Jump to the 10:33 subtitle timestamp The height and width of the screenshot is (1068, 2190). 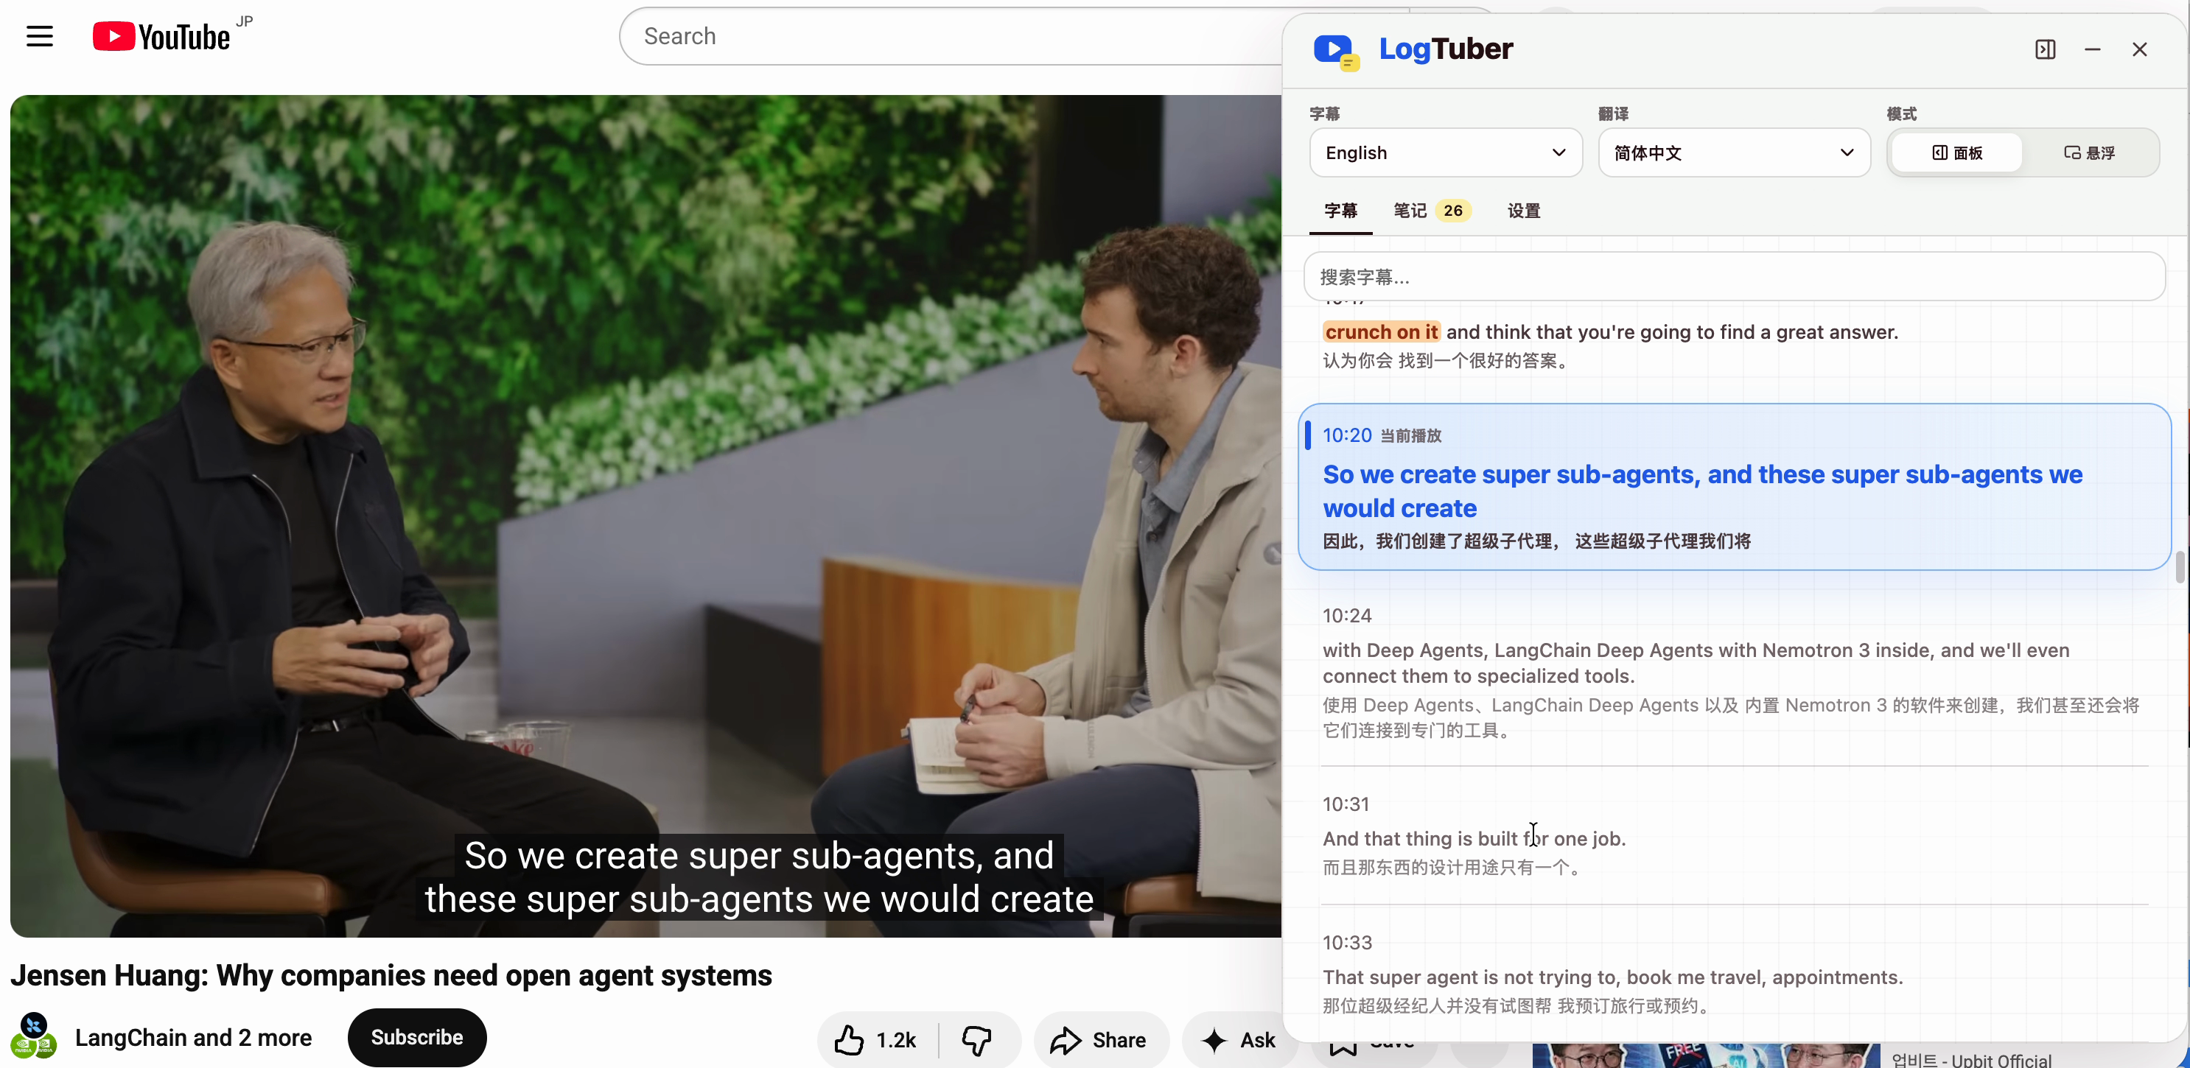click(x=1347, y=942)
